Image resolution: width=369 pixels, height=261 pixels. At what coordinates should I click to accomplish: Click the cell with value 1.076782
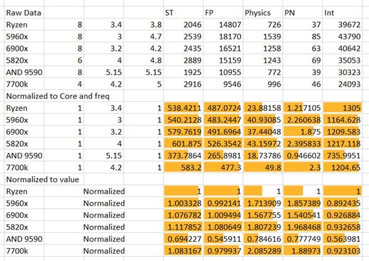click(x=183, y=215)
